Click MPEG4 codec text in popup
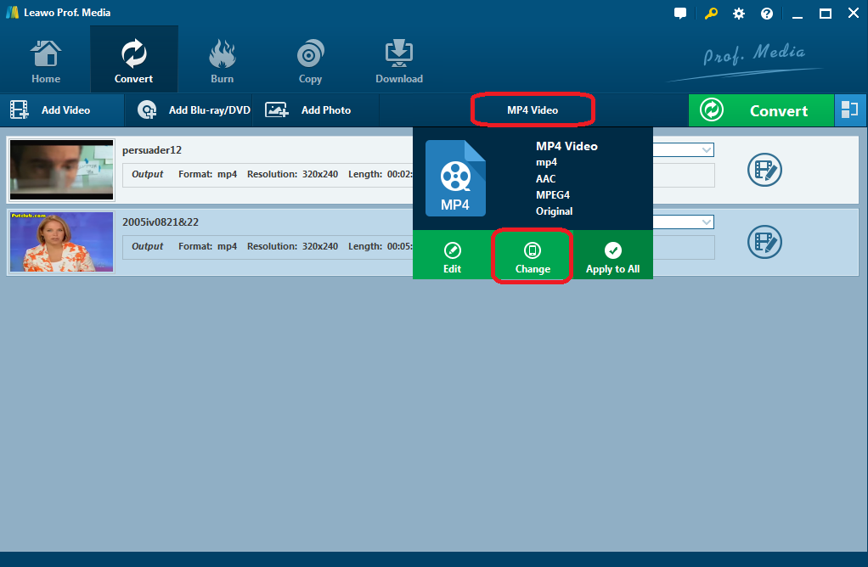 click(552, 194)
